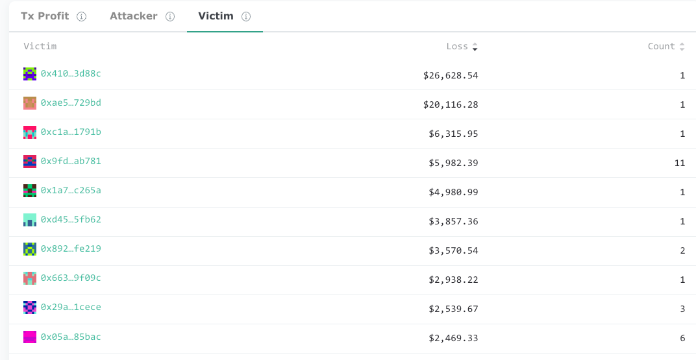
Task: Click the Victim column header
Action: [x=40, y=47]
